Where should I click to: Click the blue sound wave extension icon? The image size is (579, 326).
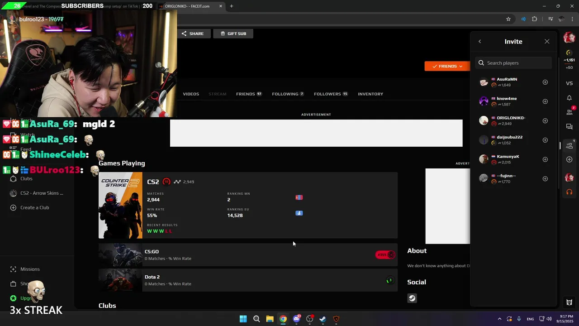tap(523, 19)
